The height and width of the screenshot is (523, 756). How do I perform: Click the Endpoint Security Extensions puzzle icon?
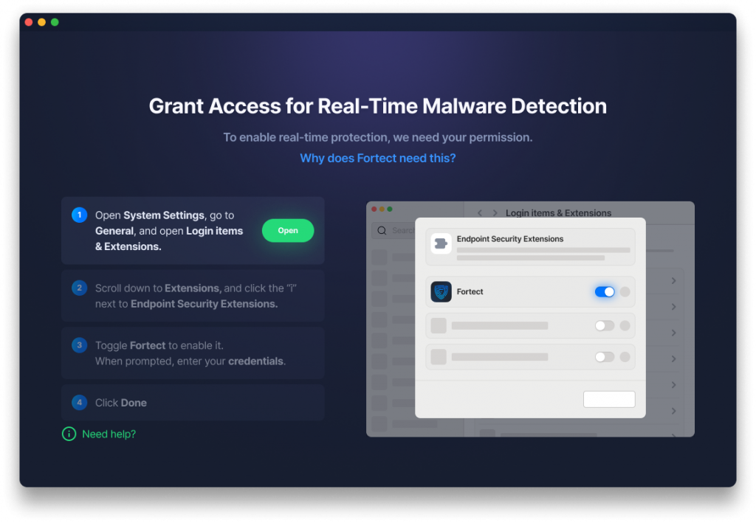441,243
